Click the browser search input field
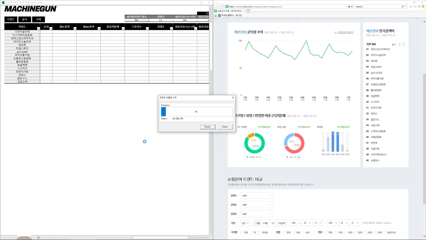 [x=378, y=6]
